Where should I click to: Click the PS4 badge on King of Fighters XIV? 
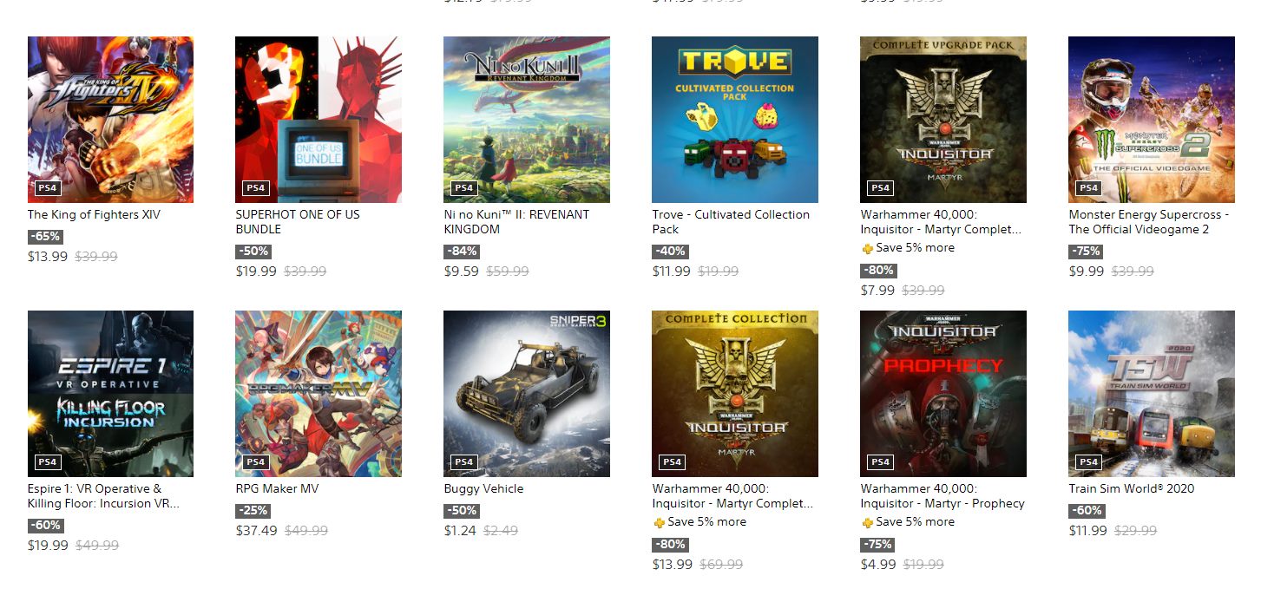[x=48, y=188]
